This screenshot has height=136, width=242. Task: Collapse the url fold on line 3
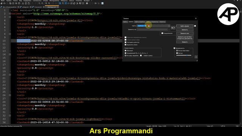coord(10,17)
